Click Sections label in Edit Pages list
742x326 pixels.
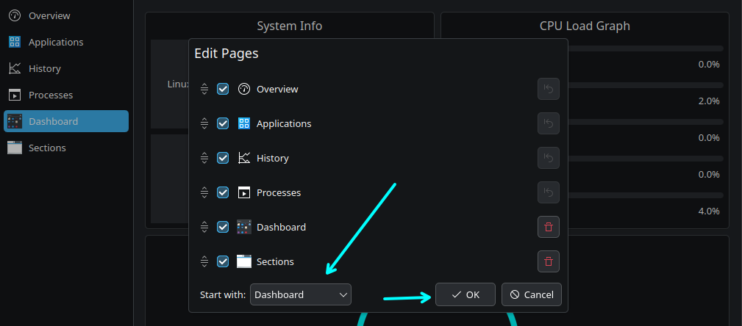(x=275, y=261)
